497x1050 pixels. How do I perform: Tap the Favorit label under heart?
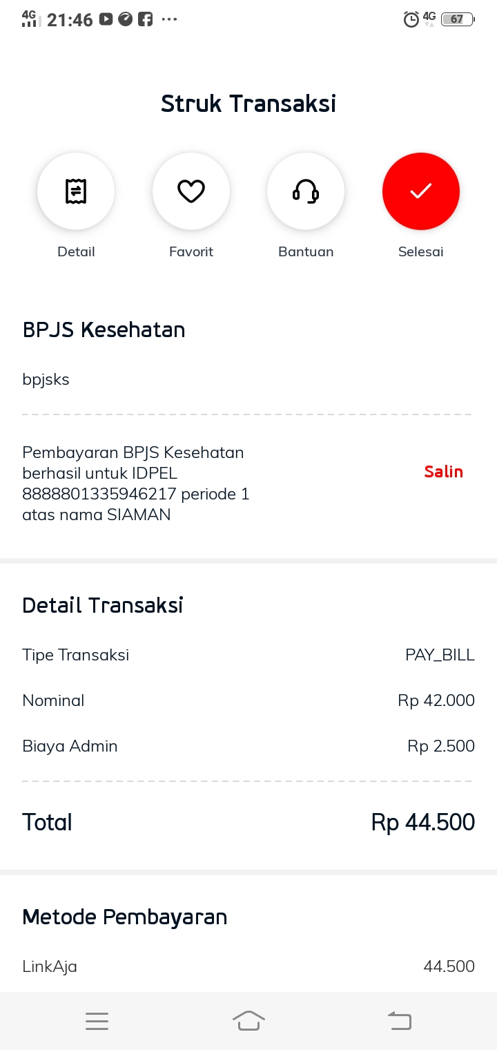click(x=191, y=252)
